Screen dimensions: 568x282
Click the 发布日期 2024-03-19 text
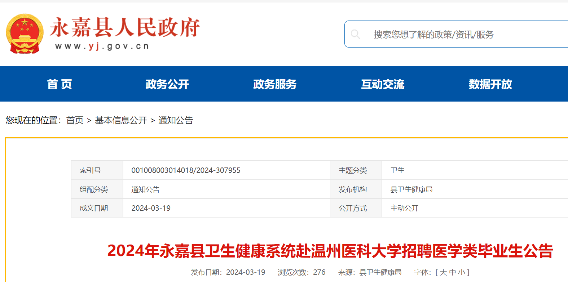click(228, 272)
